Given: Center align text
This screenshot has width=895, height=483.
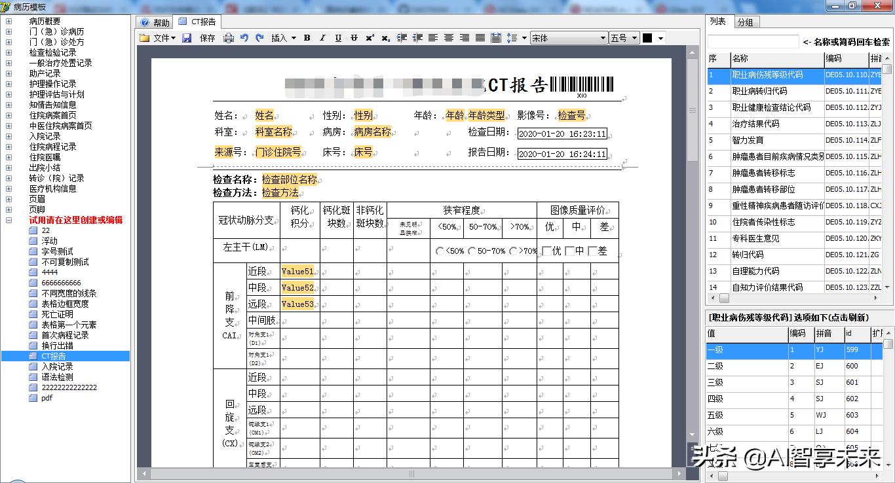Looking at the screenshot, I should coord(449,38).
